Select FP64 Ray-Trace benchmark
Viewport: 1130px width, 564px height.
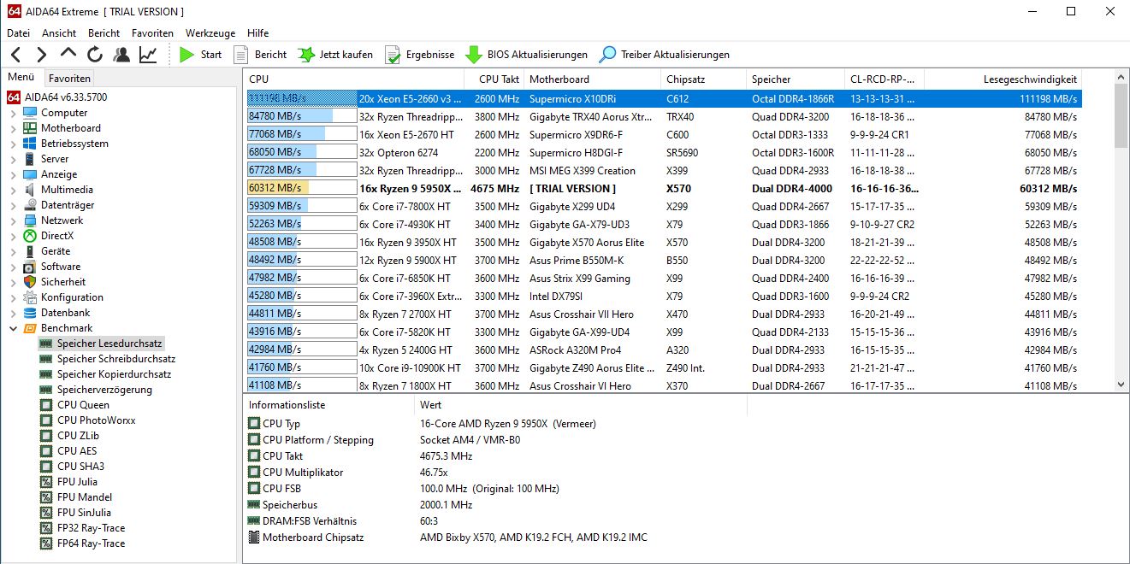tap(91, 543)
